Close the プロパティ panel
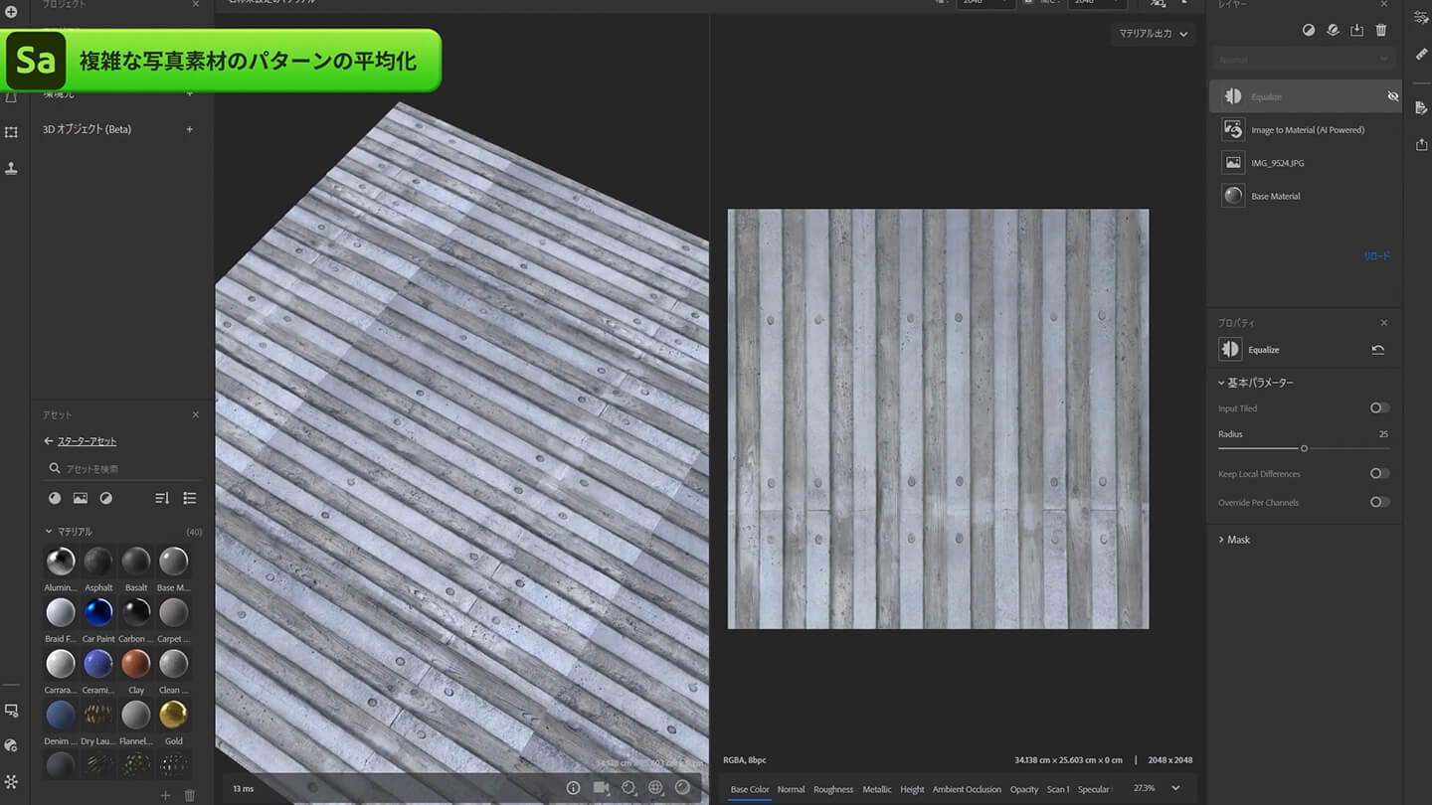The height and width of the screenshot is (805, 1432). (1383, 323)
